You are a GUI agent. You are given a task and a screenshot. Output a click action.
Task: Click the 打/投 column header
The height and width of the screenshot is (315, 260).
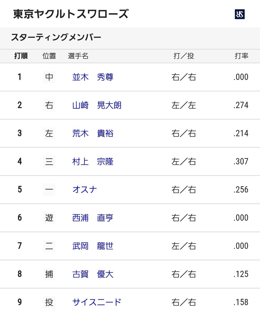184,56
